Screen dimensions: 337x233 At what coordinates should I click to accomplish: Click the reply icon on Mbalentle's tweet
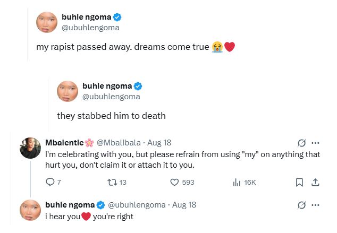(51, 182)
